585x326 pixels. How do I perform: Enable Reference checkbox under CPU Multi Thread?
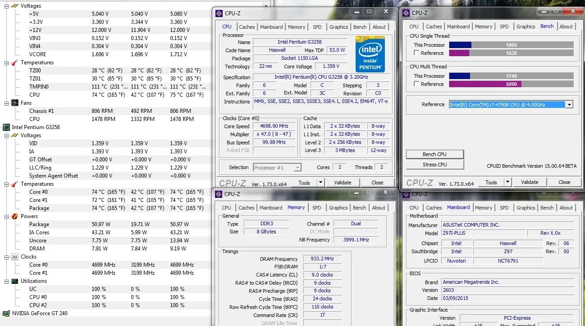[x=416, y=84]
